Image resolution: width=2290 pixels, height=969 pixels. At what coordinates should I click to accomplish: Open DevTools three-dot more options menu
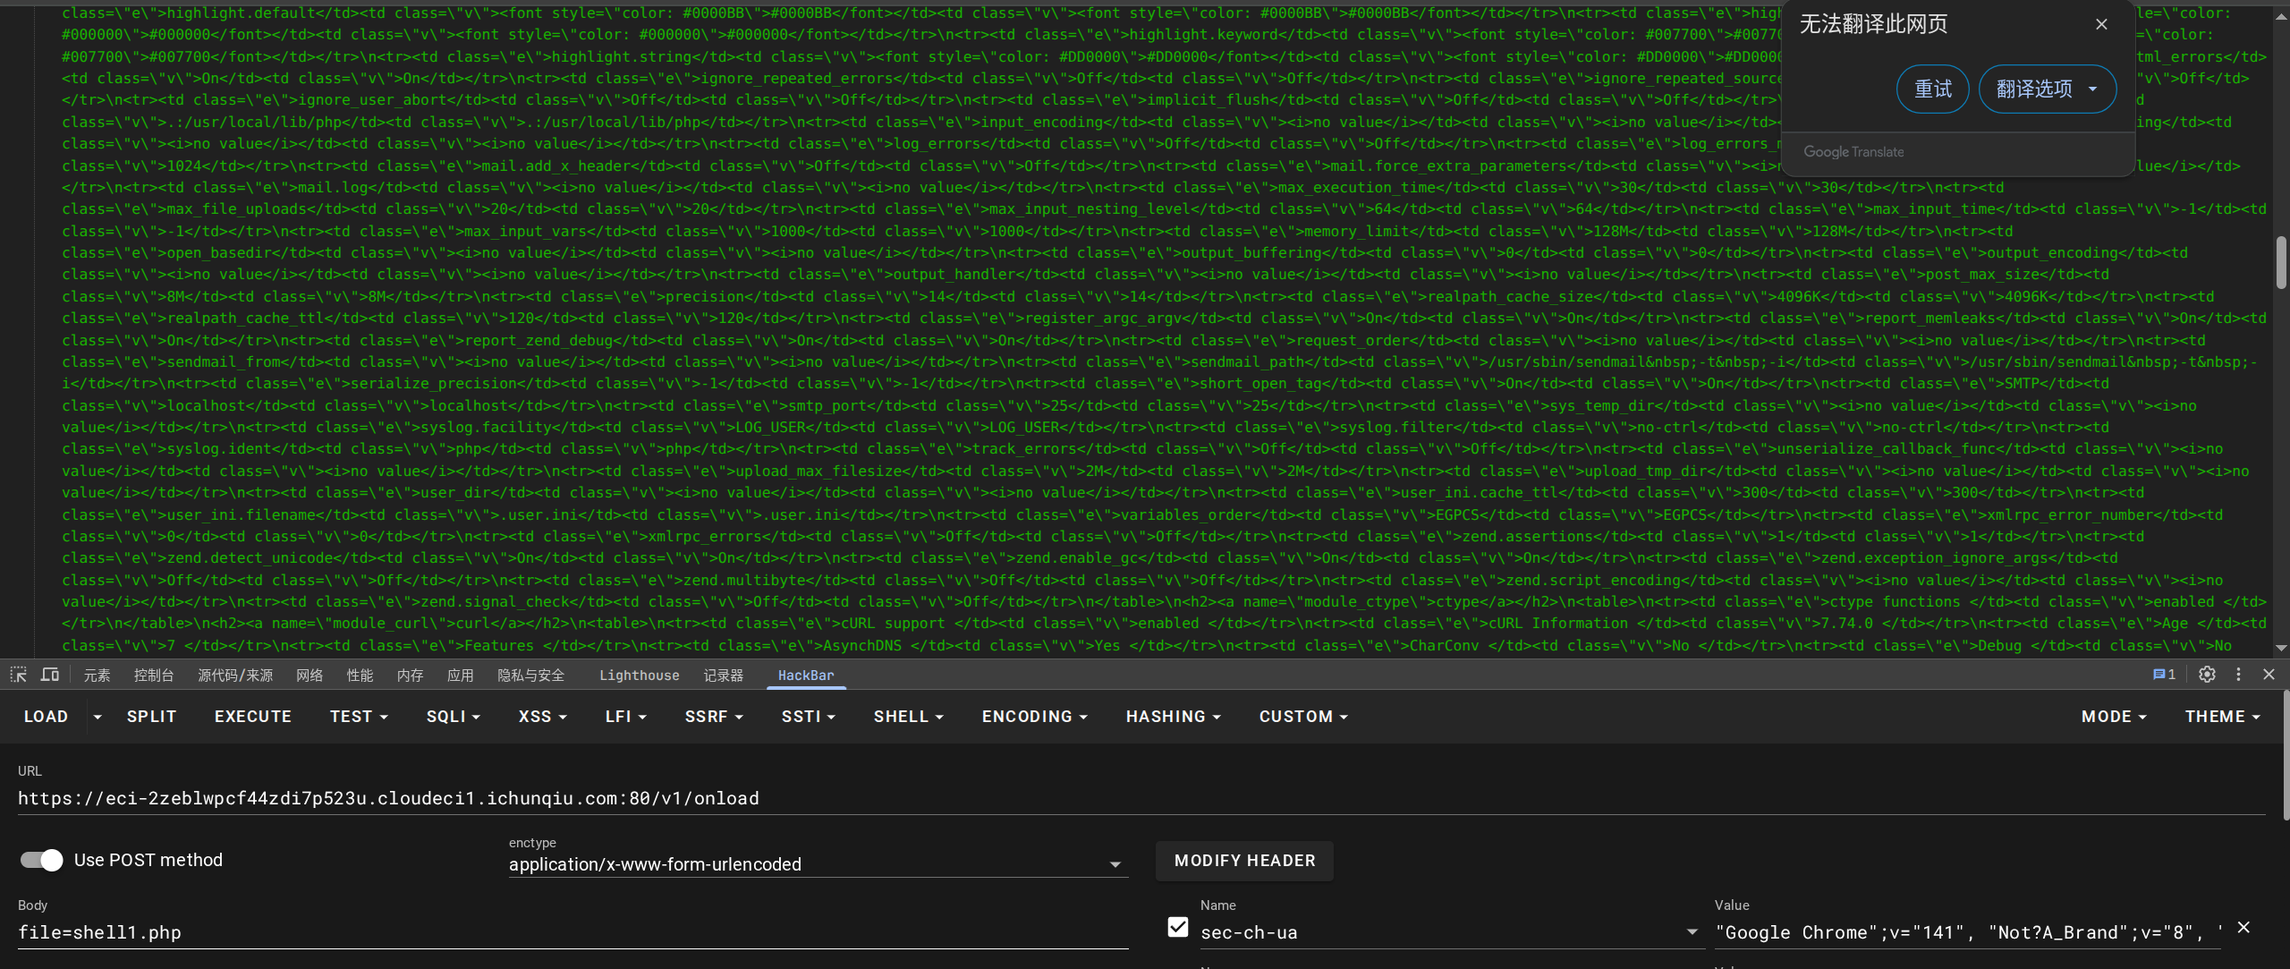tap(2238, 675)
